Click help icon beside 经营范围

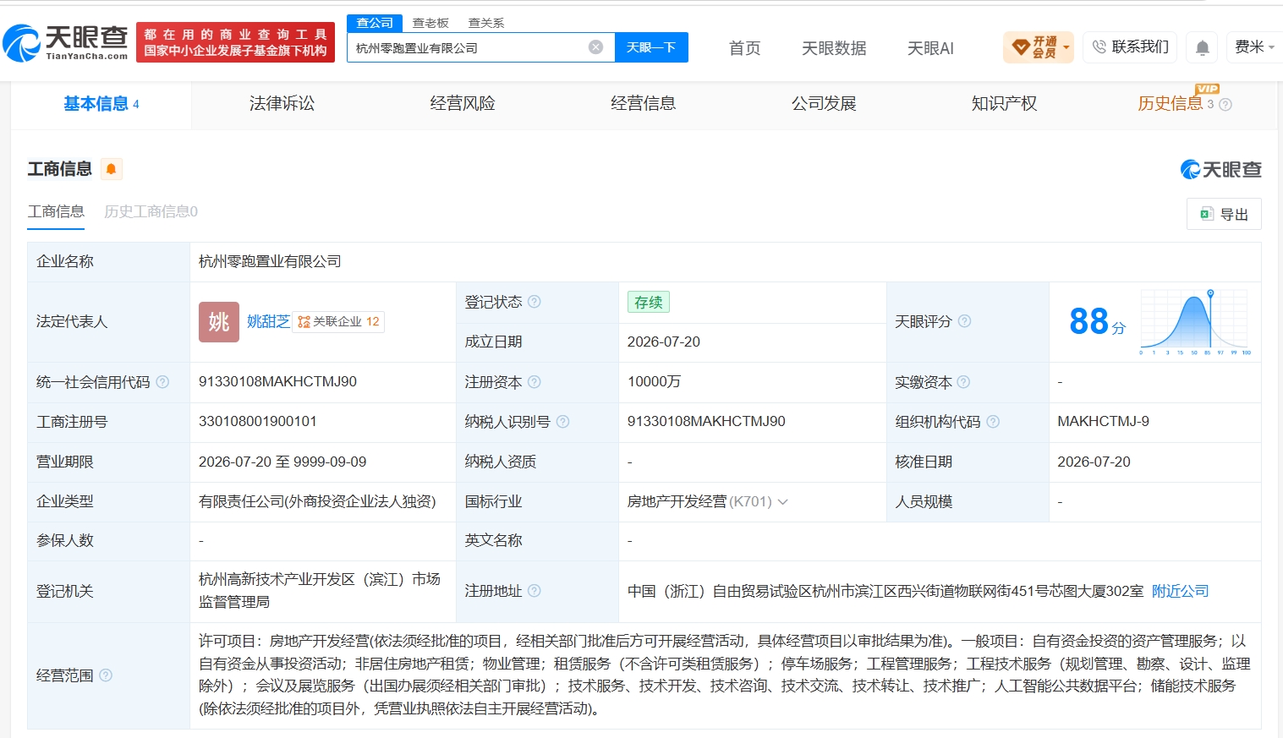[106, 675]
